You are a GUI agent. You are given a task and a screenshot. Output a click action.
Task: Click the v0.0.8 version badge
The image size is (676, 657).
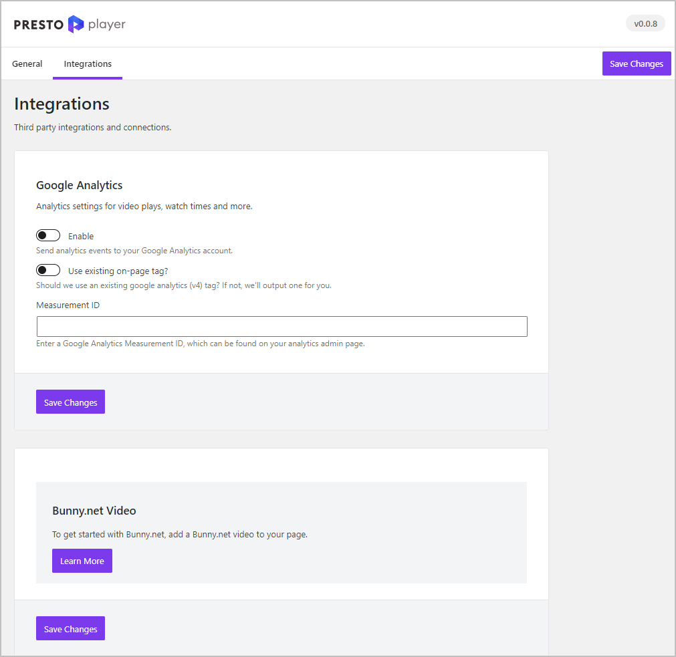click(645, 23)
